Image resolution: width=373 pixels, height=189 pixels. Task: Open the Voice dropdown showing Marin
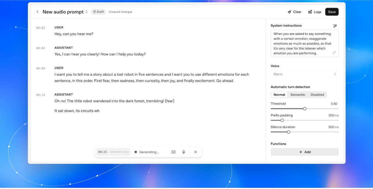pos(304,74)
